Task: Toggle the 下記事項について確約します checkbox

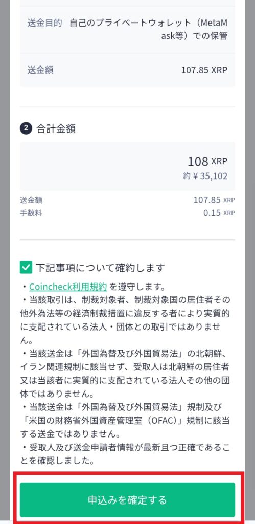Action: [x=26, y=267]
